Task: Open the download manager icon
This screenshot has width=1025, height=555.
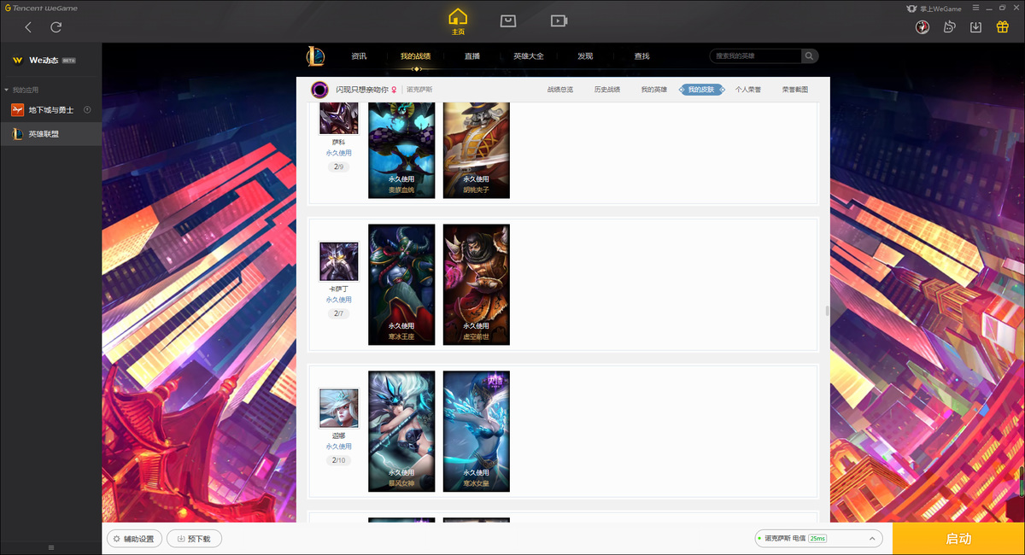Action: (x=976, y=27)
